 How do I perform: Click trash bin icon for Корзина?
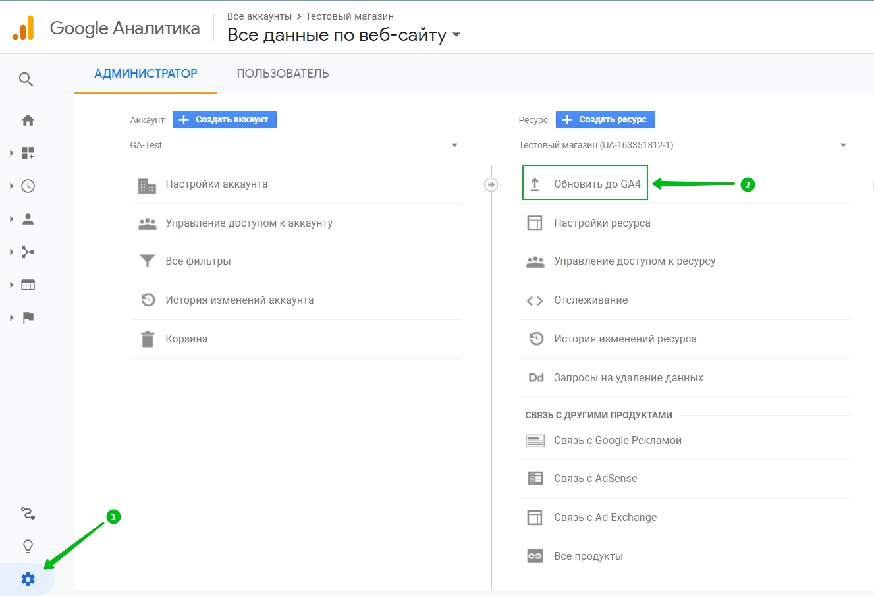click(148, 339)
